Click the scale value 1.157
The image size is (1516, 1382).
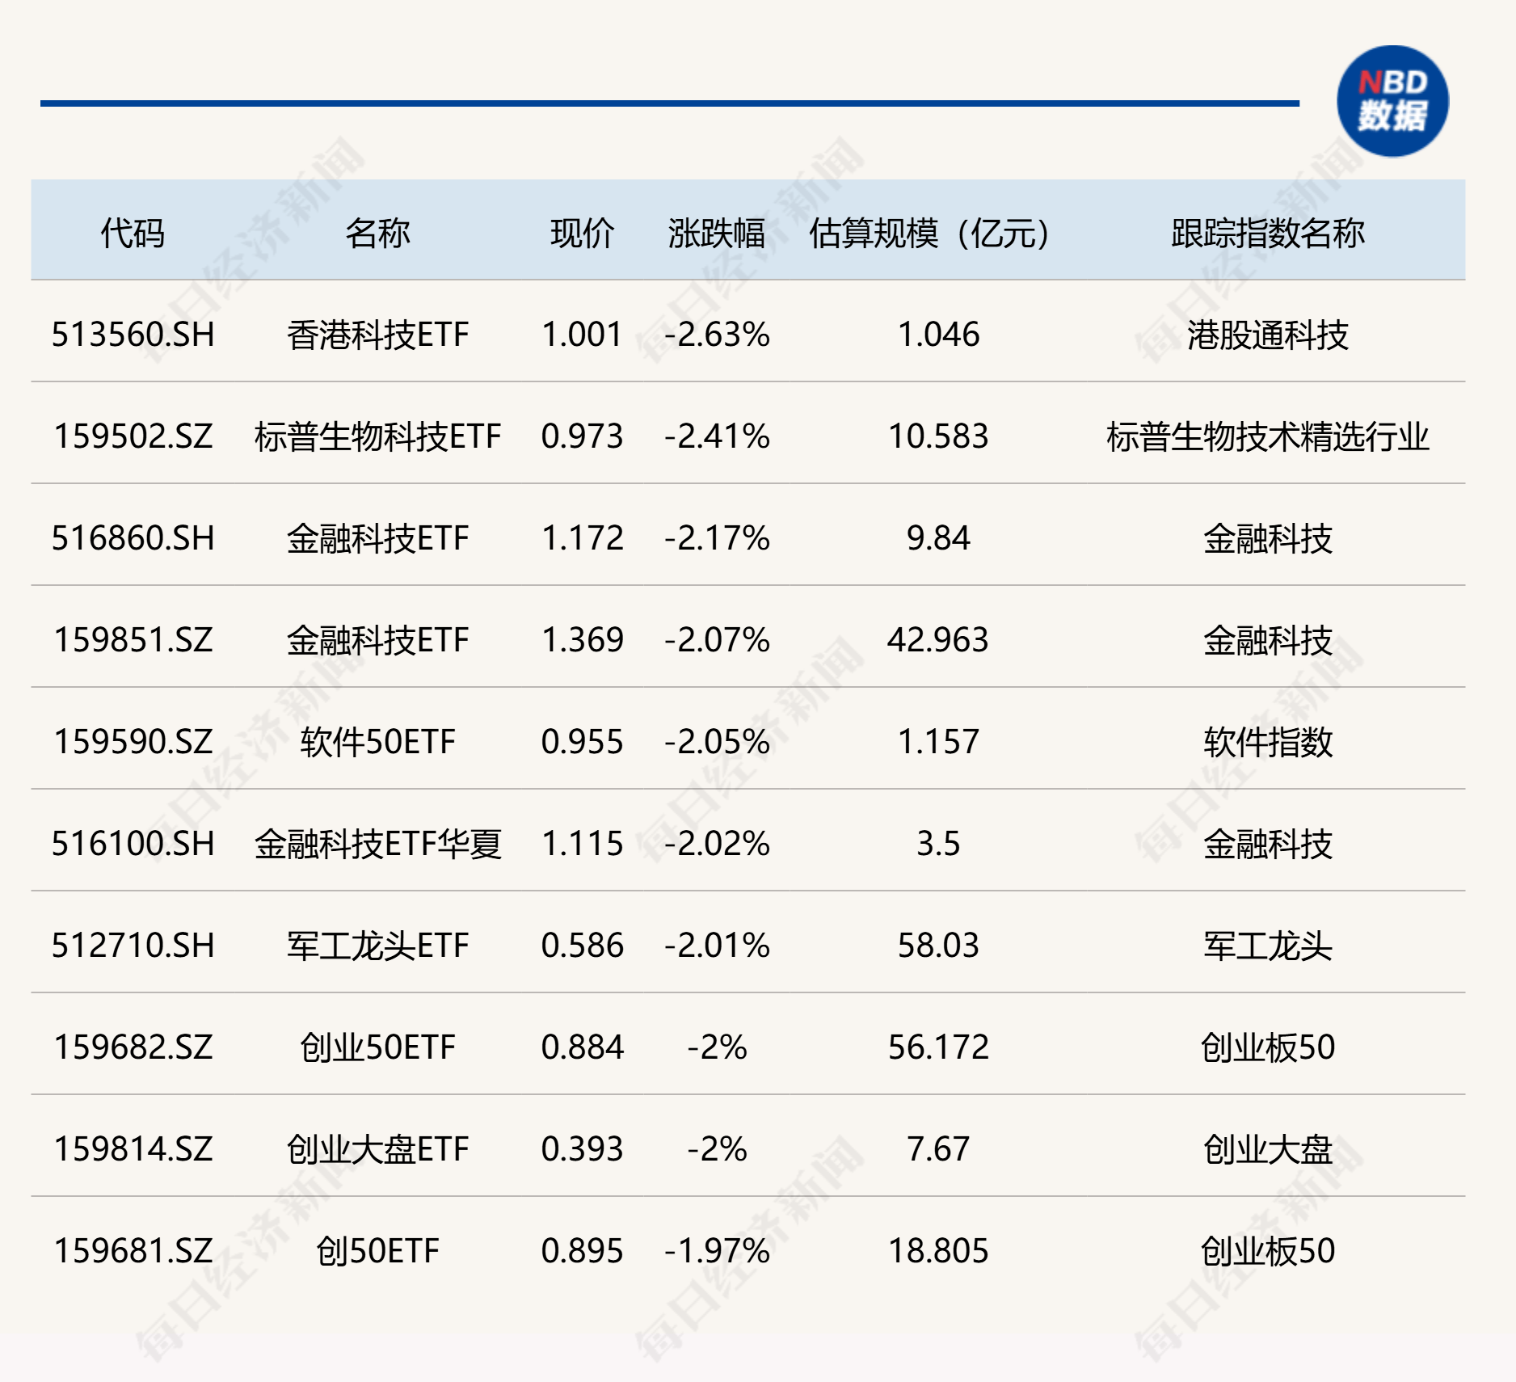pos(938,742)
